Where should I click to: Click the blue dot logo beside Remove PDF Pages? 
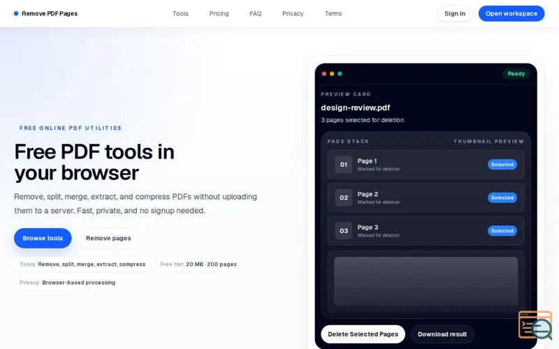coord(16,13)
